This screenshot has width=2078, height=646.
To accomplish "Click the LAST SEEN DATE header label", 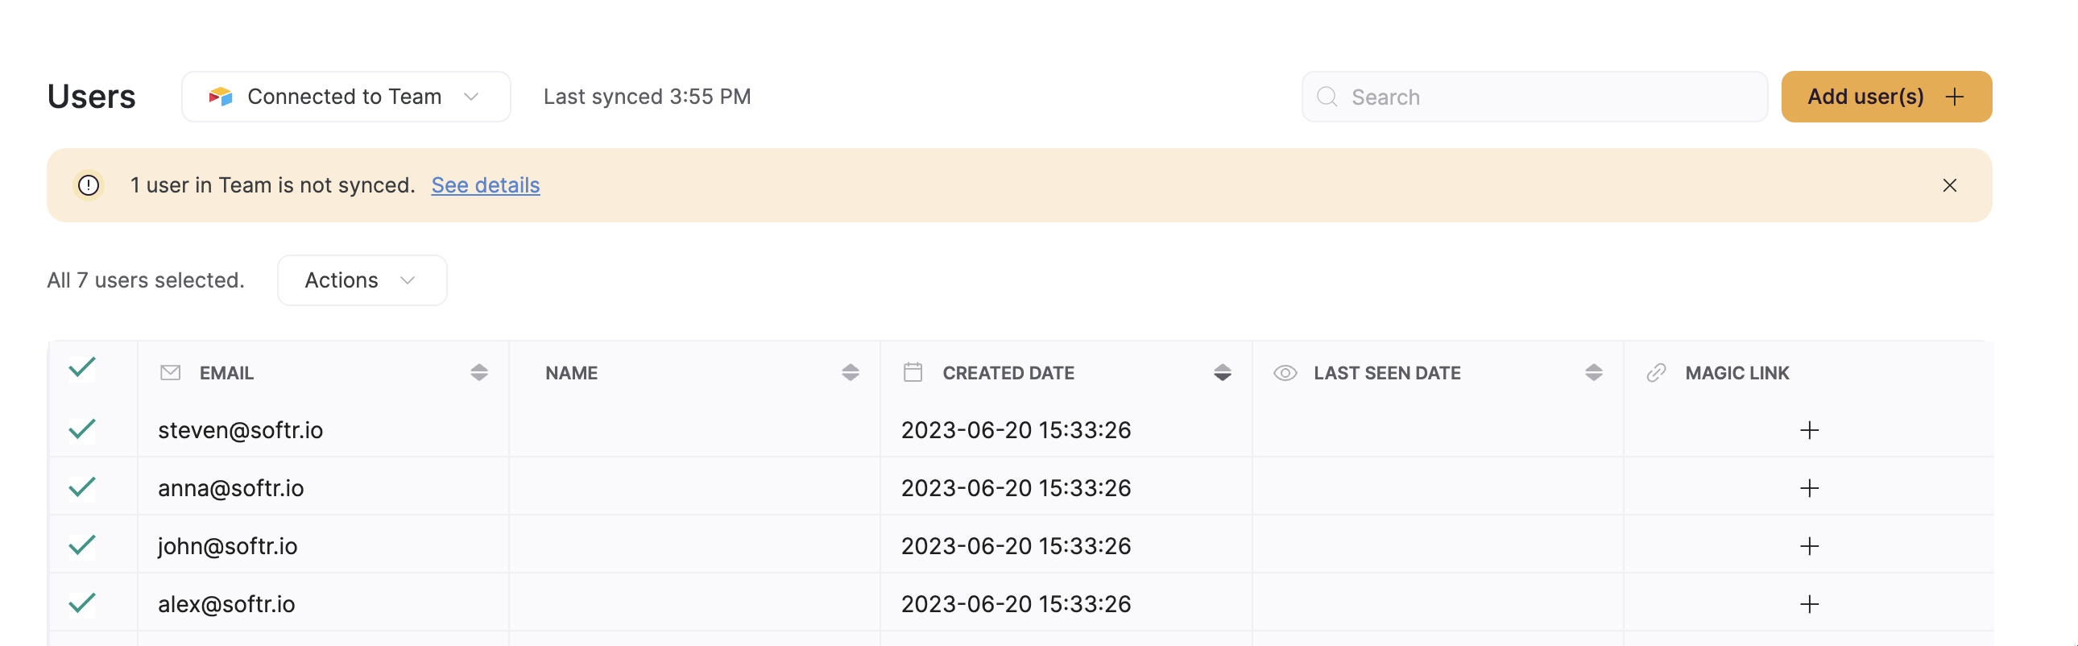I will [1387, 374].
